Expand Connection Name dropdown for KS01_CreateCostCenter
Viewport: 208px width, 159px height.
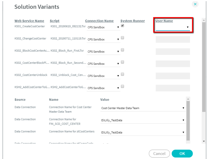click(103, 27)
